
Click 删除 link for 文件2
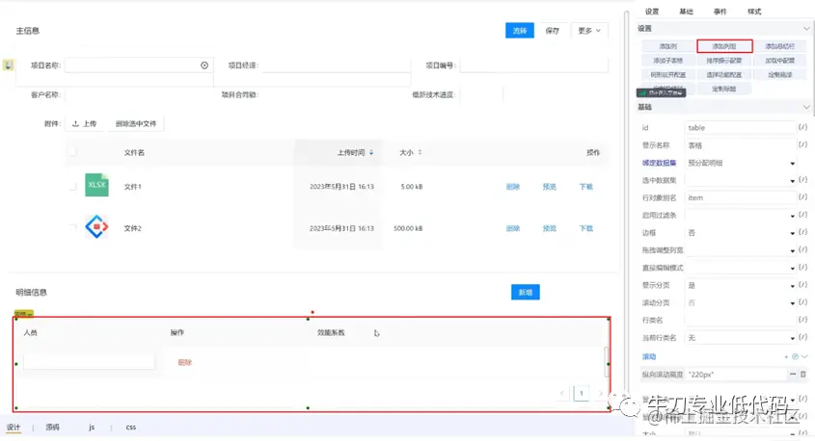[x=513, y=228]
